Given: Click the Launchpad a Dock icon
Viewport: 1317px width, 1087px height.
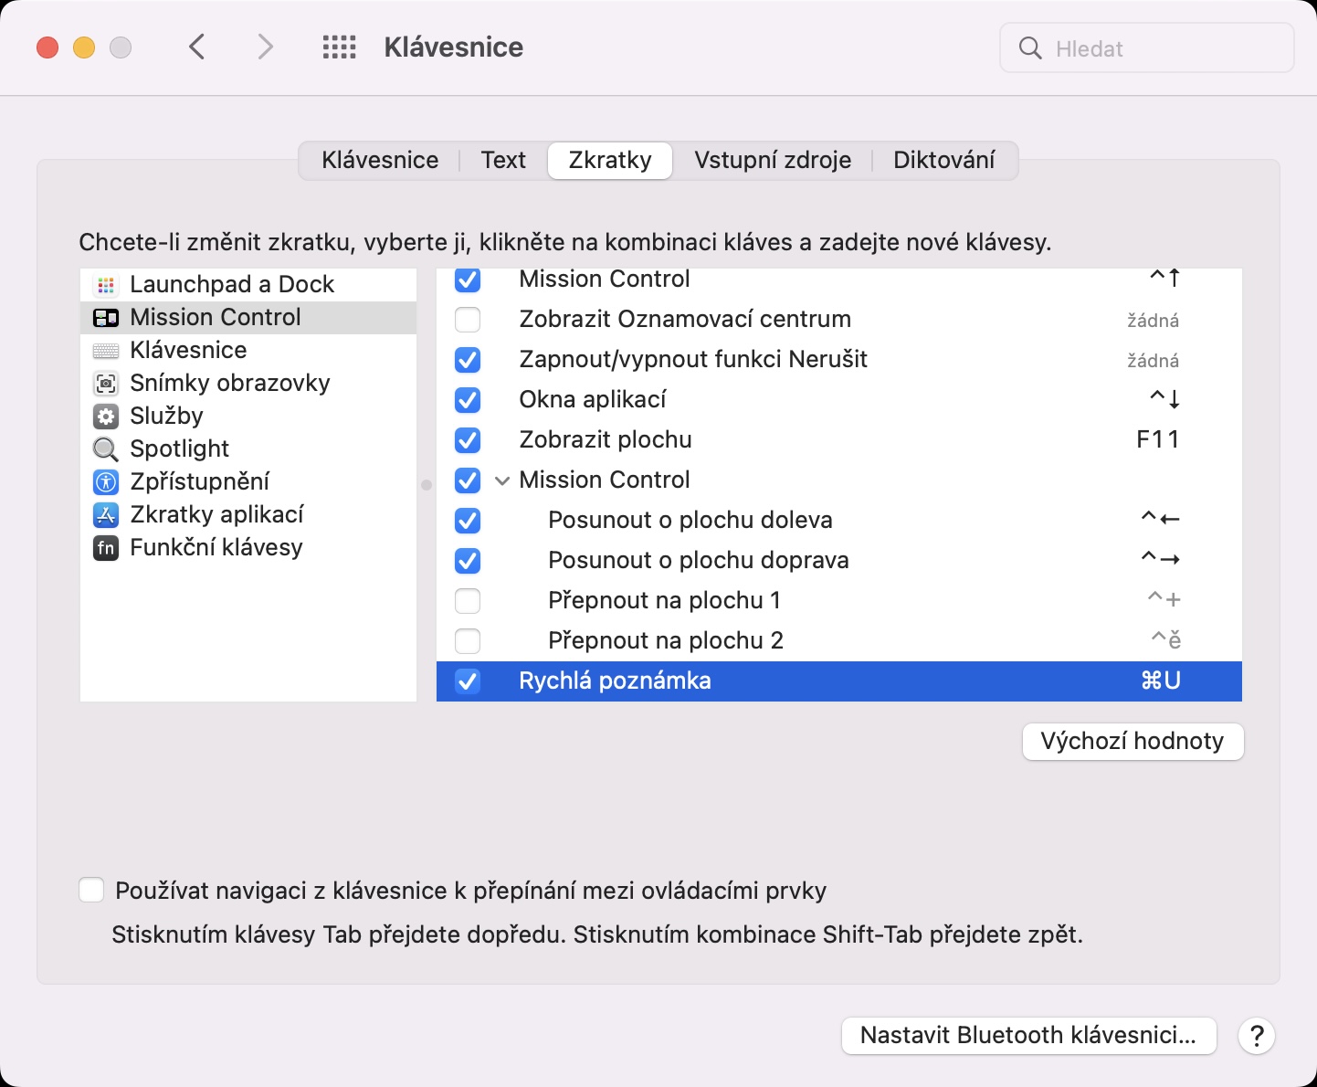Looking at the screenshot, I should 106,285.
